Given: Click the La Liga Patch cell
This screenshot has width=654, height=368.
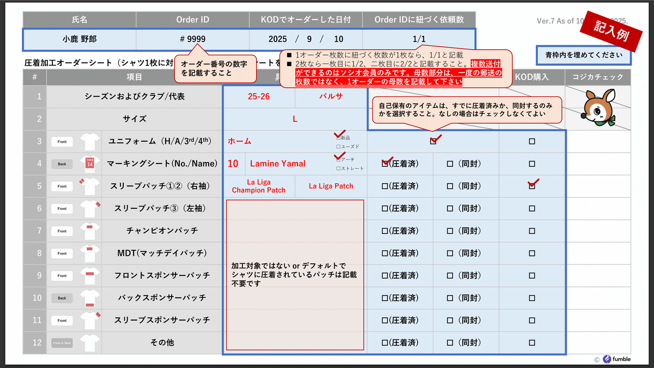Looking at the screenshot, I should pyautogui.click(x=331, y=186).
